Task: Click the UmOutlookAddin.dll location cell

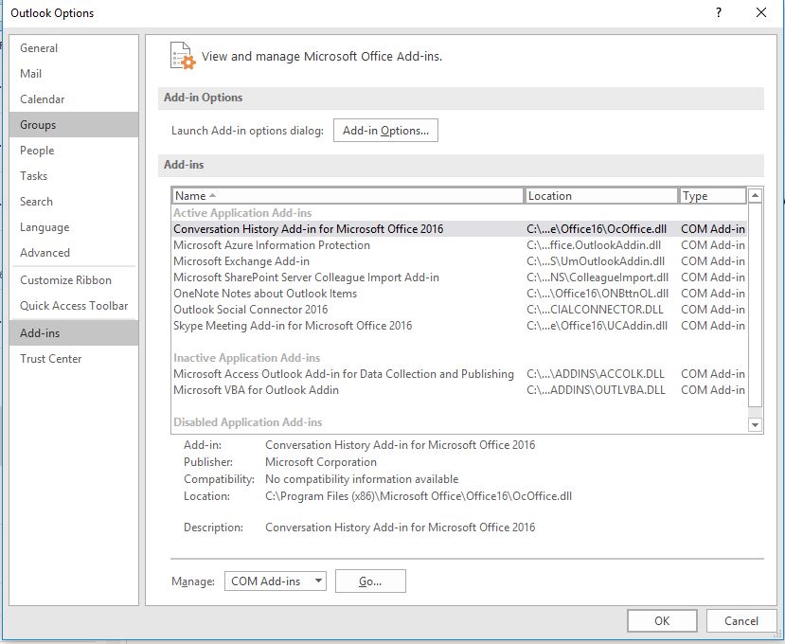Action: point(596,260)
